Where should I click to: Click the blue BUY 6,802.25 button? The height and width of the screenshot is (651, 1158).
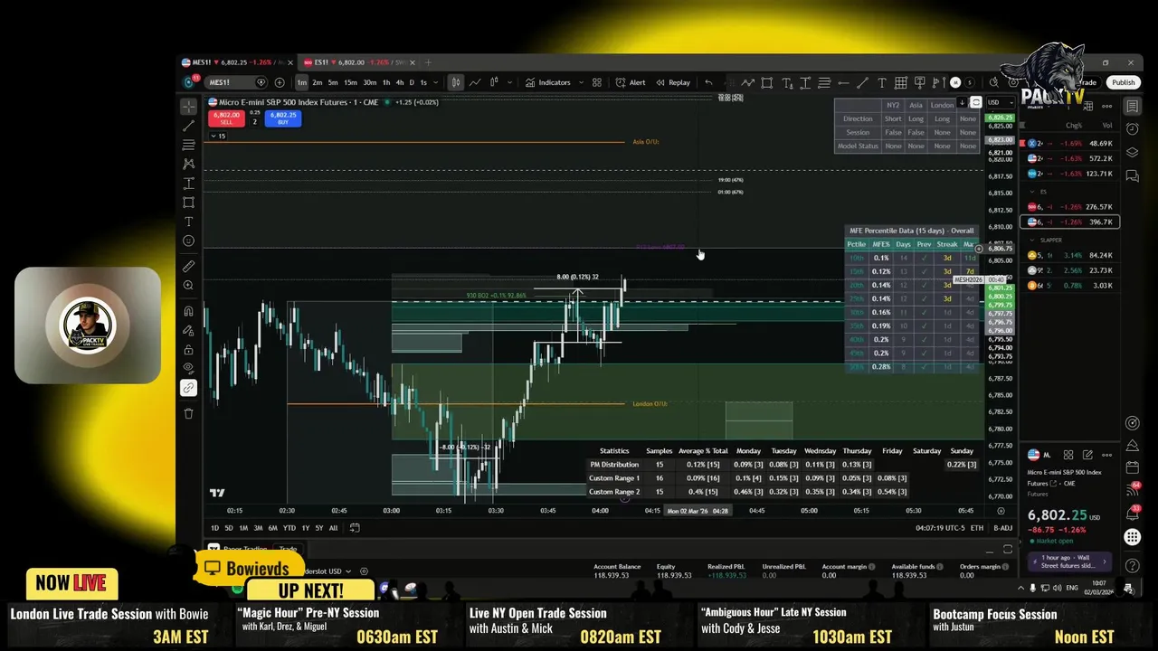point(283,118)
